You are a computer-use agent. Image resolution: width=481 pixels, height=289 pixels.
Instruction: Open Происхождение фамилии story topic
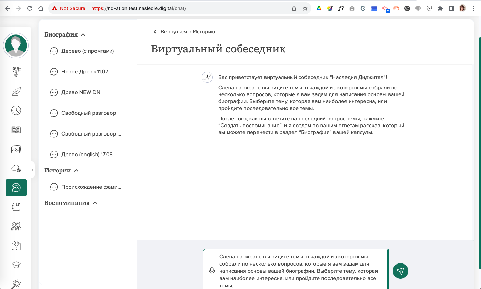click(91, 187)
